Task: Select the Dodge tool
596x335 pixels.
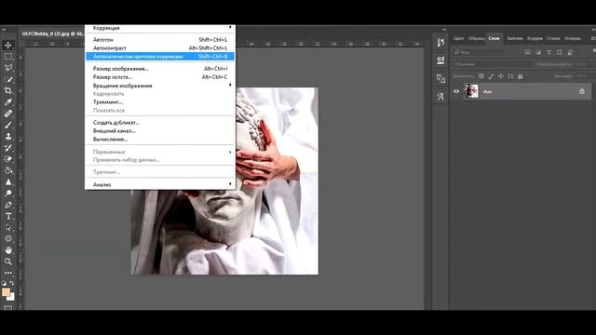Action: [8, 194]
